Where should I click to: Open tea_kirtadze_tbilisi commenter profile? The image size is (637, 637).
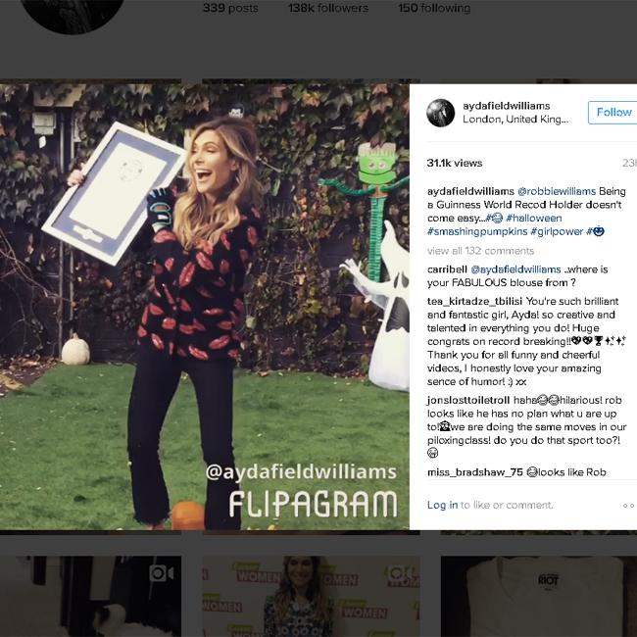[474, 301]
